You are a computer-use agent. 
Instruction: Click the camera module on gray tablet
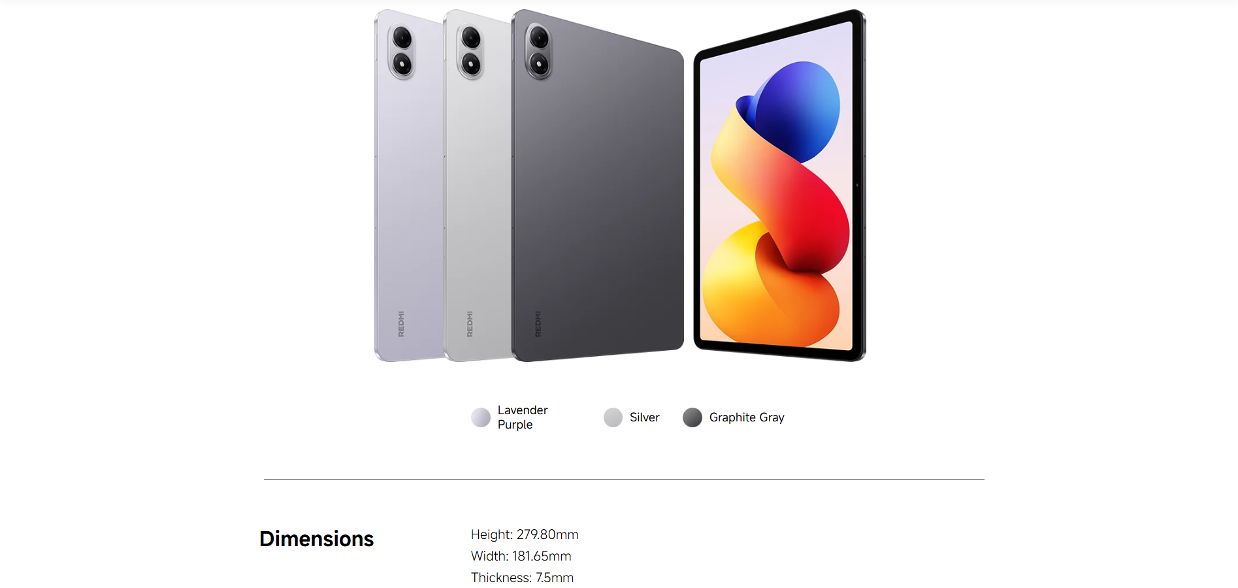point(539,51)
